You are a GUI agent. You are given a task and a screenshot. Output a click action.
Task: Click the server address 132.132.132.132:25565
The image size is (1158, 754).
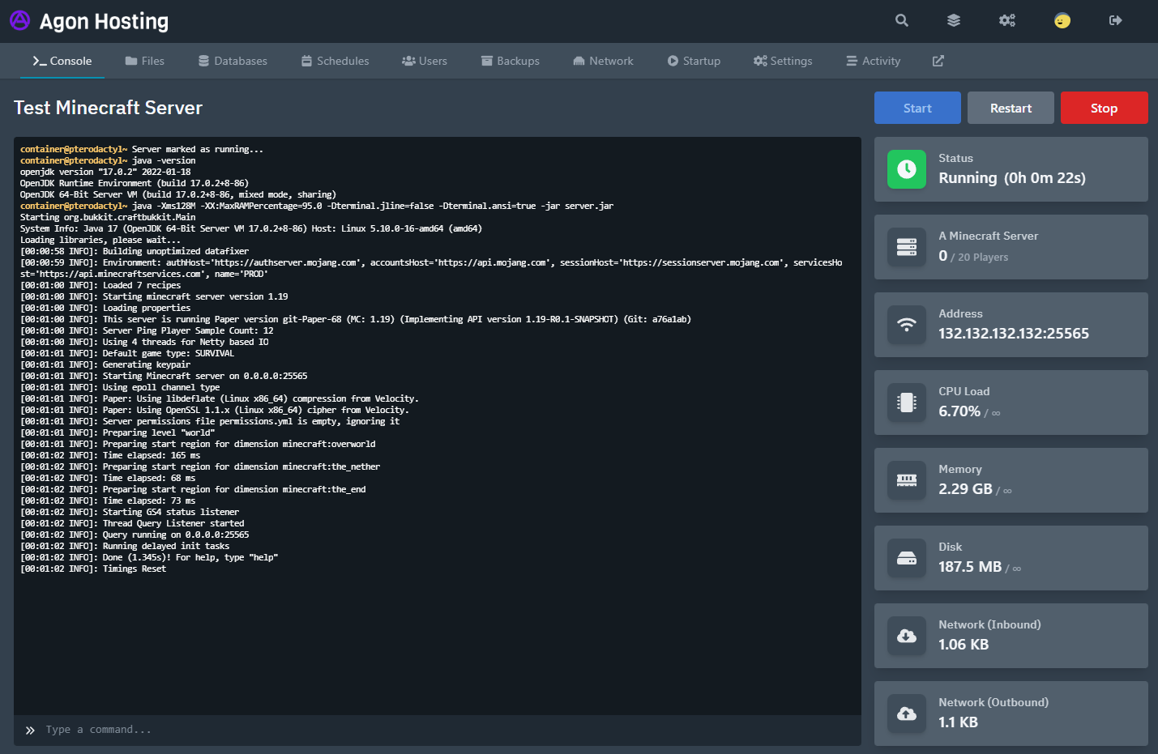(x=1013, y=334)
